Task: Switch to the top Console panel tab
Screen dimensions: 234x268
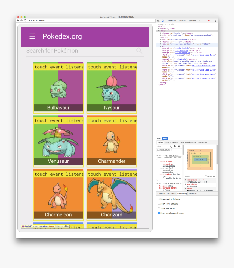Action: click(x=183, y=21)
